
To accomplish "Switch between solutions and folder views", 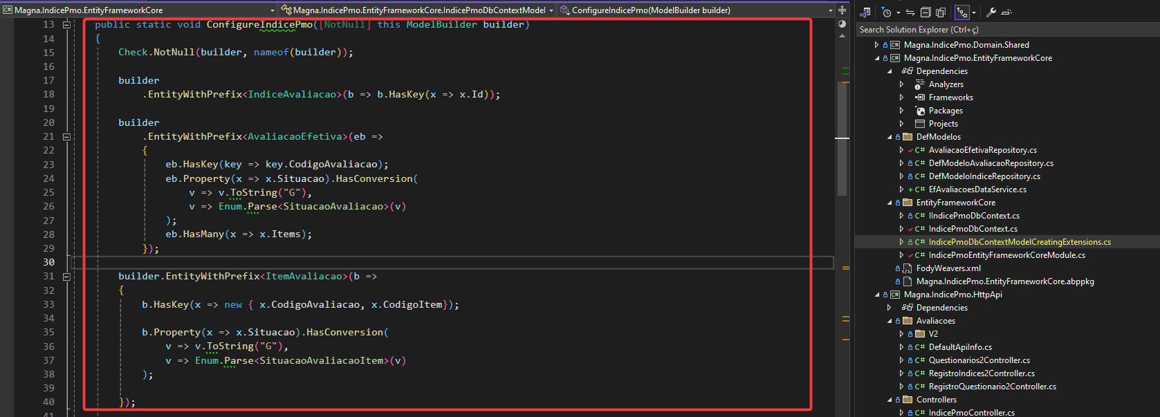I will (x=865, y=12).
